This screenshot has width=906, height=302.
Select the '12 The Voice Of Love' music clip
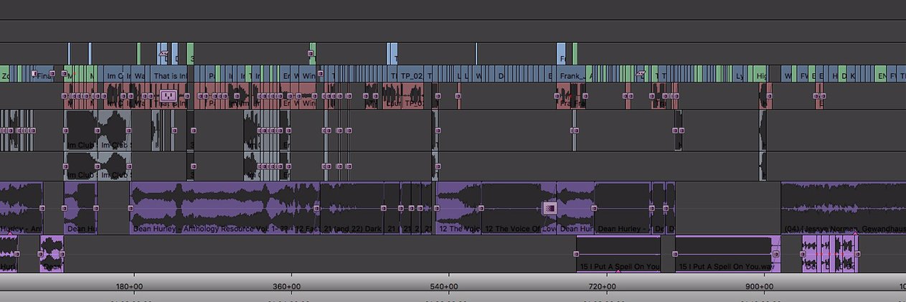[519, 208]
